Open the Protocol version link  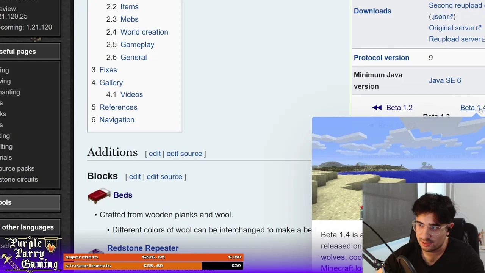click(382, 58)
